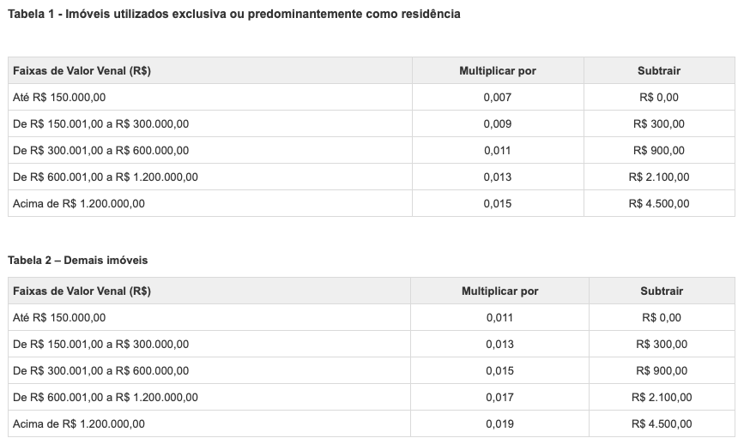This screenshot has height=444, width=744.
Task: Select the 0,007 multiplier cell
Action: 497,98
